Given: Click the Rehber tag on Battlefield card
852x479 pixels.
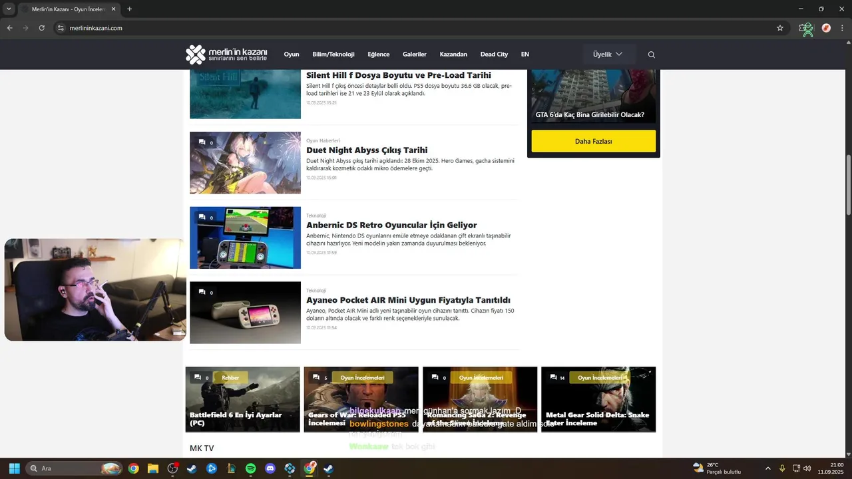Looking at the screenshot, I should coord(230,377).
